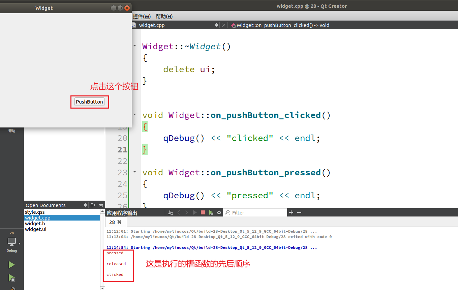Maximize the Widget window
The height and width of the screenshot is (290, 458).
coord(120,8)
